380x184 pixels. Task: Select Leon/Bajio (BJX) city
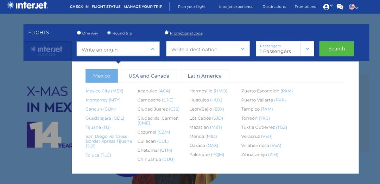pyautogui.click(x=207, y=109)
